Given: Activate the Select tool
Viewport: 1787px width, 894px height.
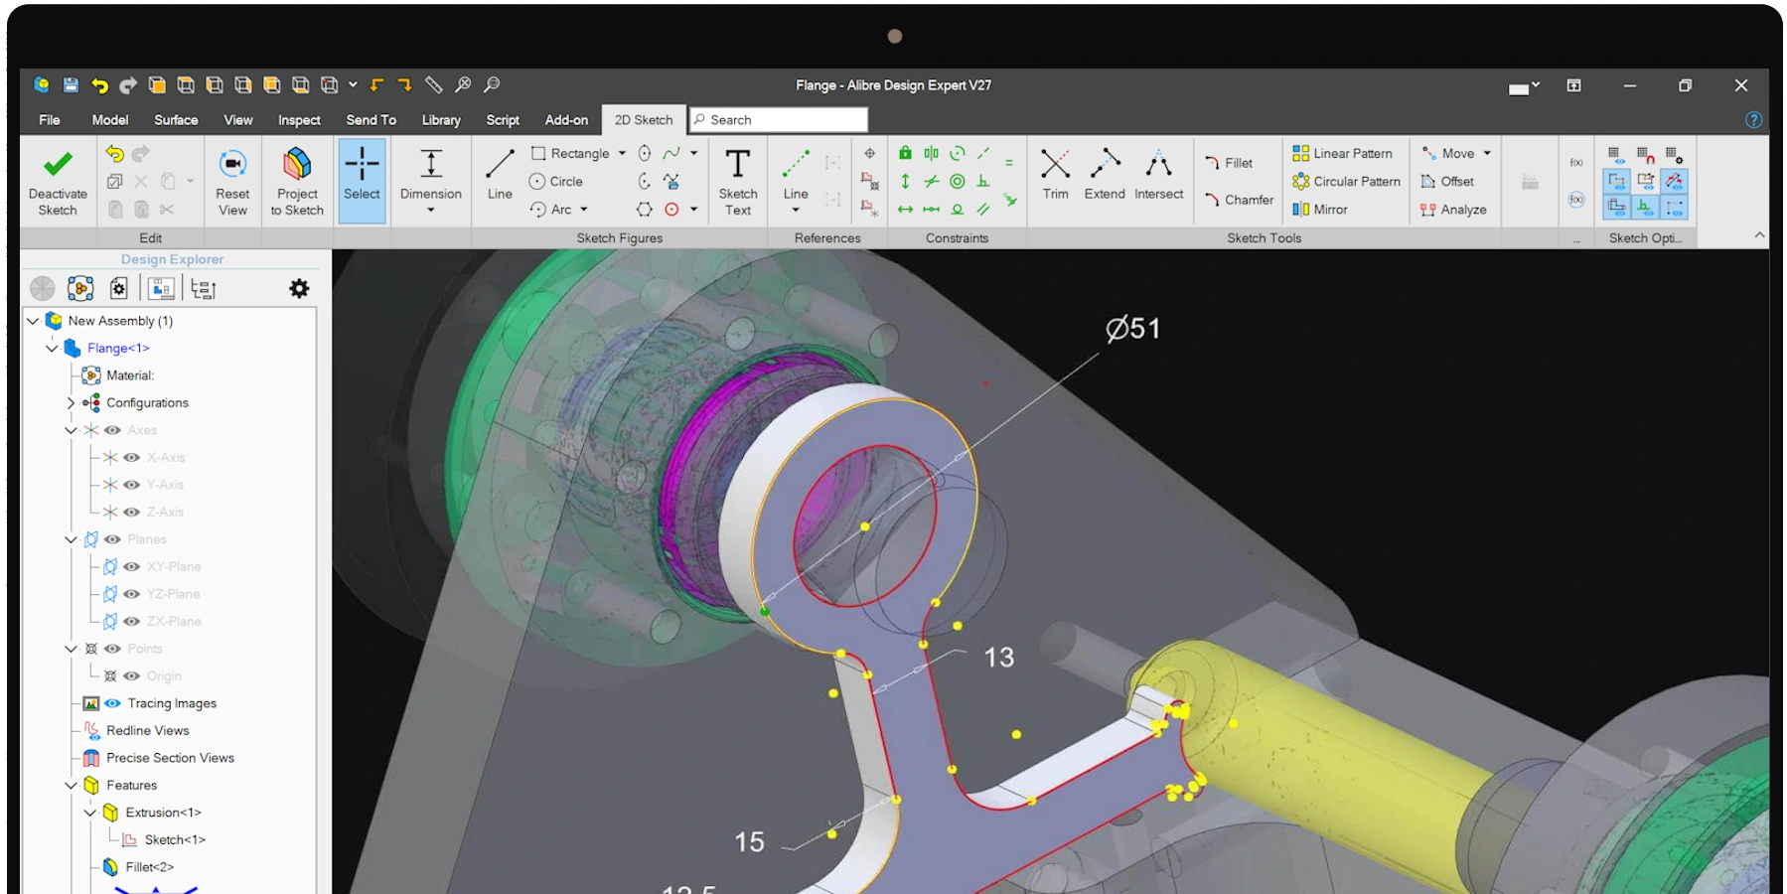Looking at the screenshot, I should 362,181.
